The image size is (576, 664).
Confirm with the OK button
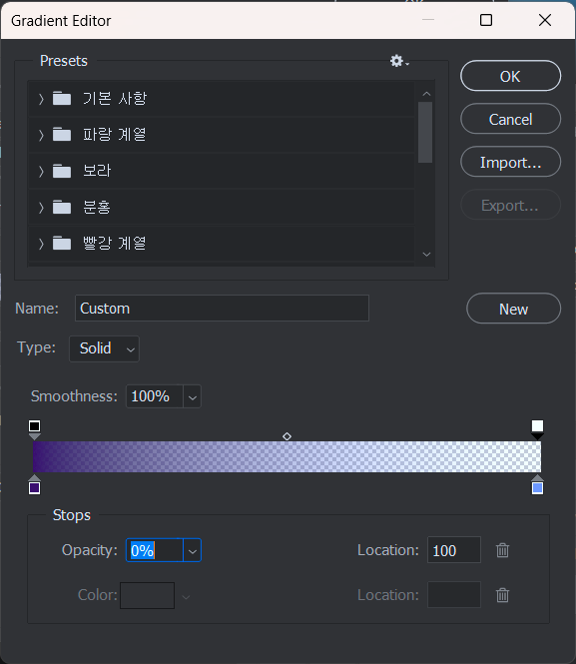510,76
